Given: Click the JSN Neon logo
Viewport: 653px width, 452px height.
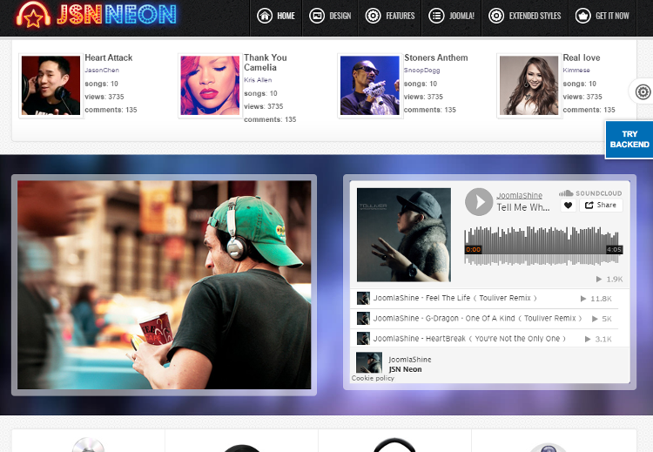Looking at the screenshot, I should pos(96,15).
